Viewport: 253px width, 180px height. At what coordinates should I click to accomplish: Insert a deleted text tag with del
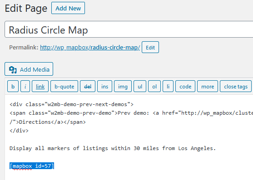pyautogui.click(x=88, y=87)
